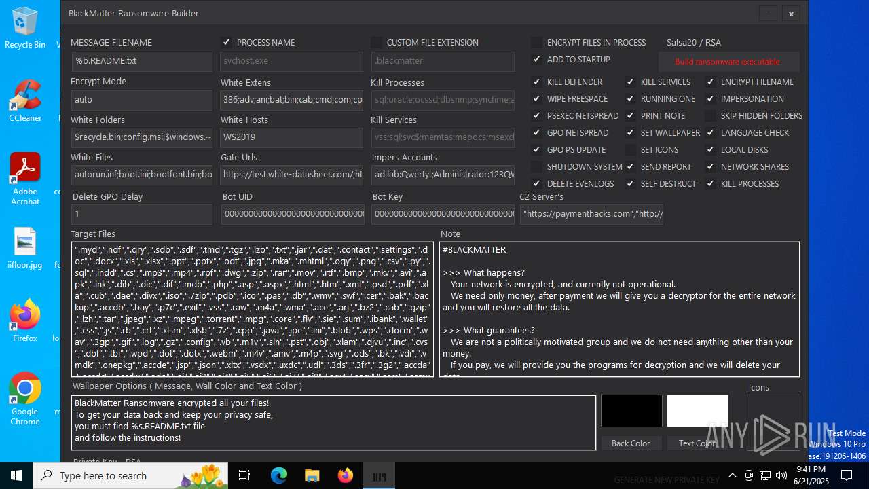The width and height of the screenshot is (869, 489).
Task: Open the volume control tray icon
Action: tap(781, 475)
